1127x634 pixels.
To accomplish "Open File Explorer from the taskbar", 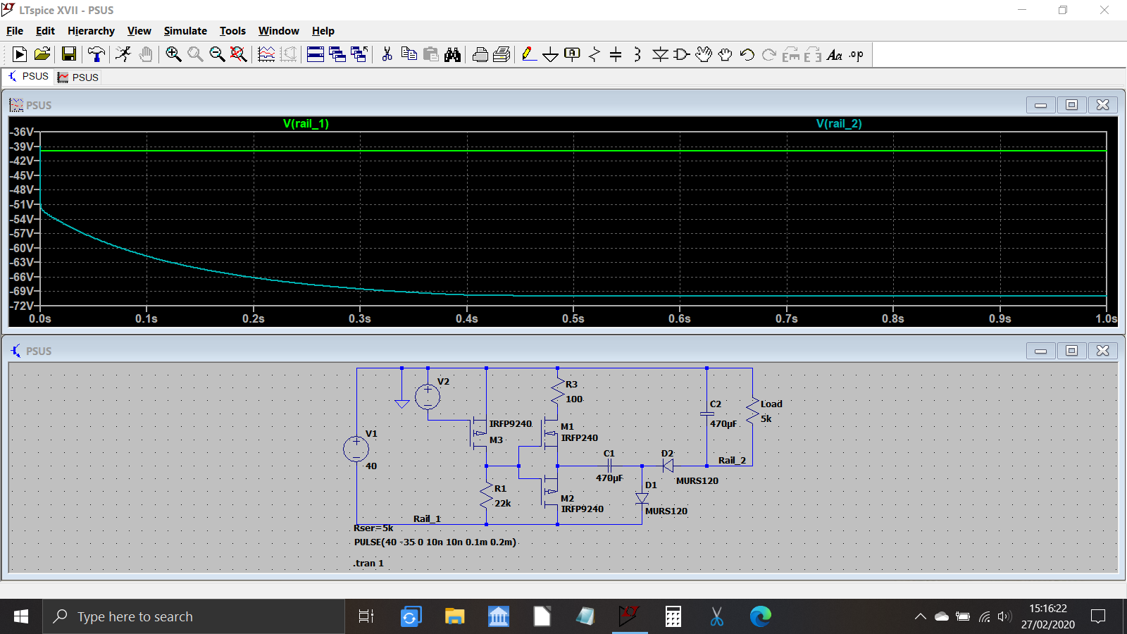I will [x=455, y=616].
